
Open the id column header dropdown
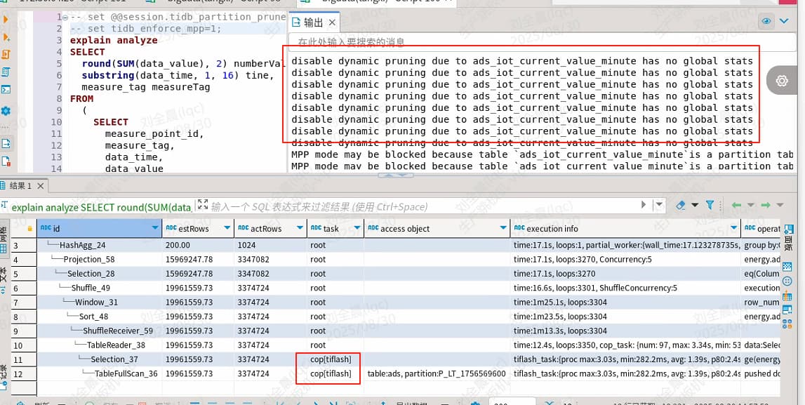pos(155,228)
